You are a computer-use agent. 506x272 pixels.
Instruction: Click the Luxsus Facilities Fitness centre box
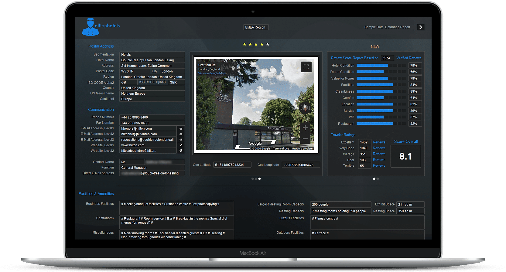[x=367, y=223]
